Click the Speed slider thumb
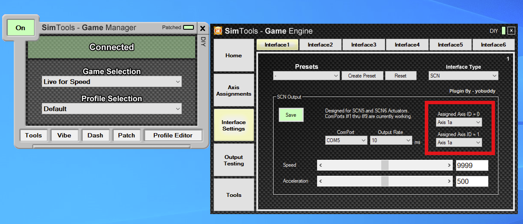The image size is (523, 224). pyautogui.click(x=385, y=165)
